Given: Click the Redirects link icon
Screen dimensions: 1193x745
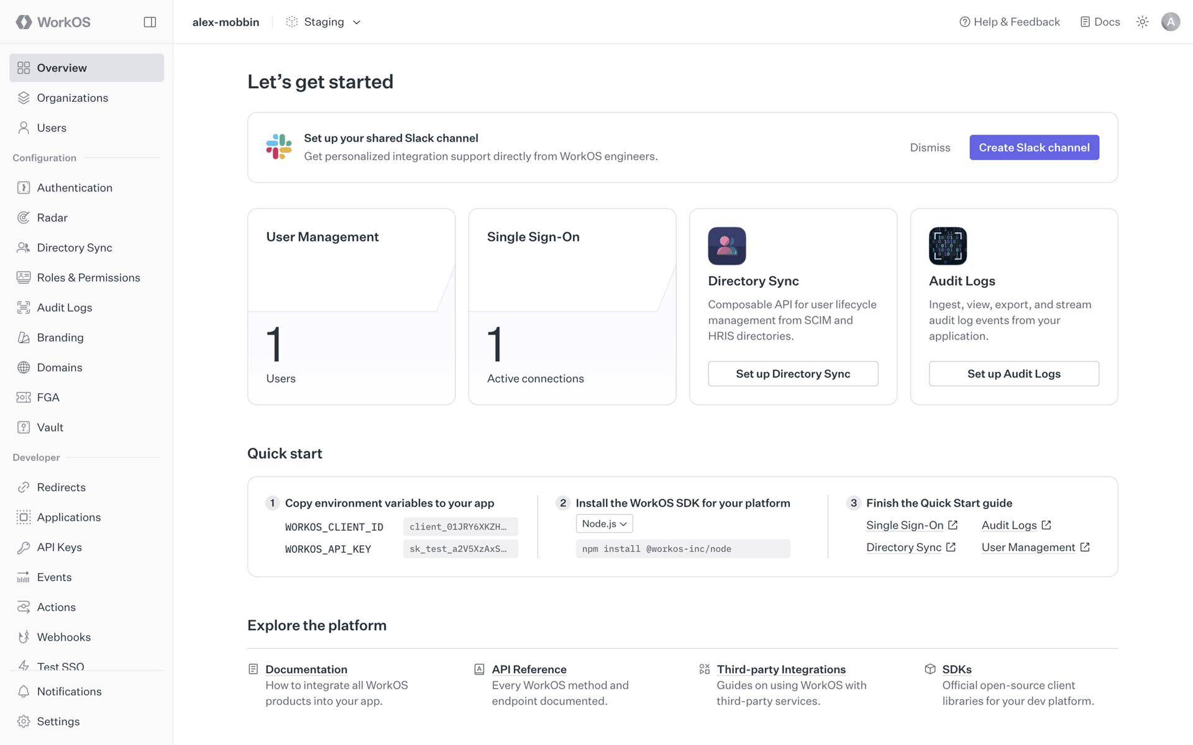Looking at the screenshot, I should point(24,487).
